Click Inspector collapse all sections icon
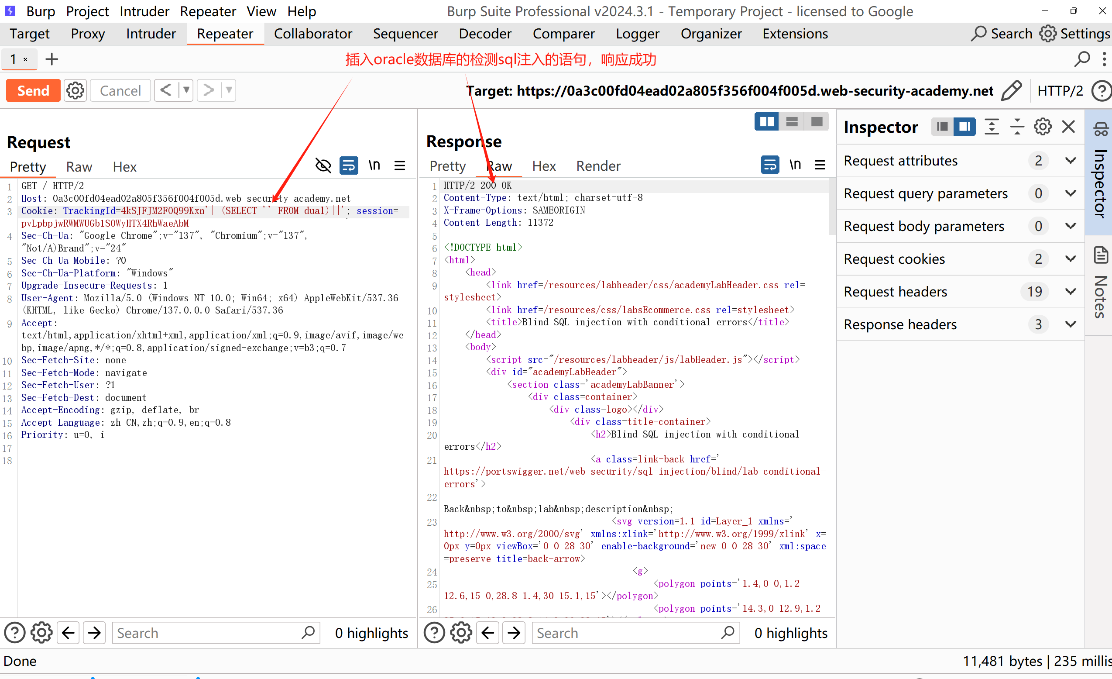1112x679 pixels. coord(1017,127)
